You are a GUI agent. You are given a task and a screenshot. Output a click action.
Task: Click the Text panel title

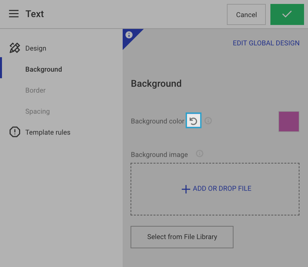pos(35,14)
